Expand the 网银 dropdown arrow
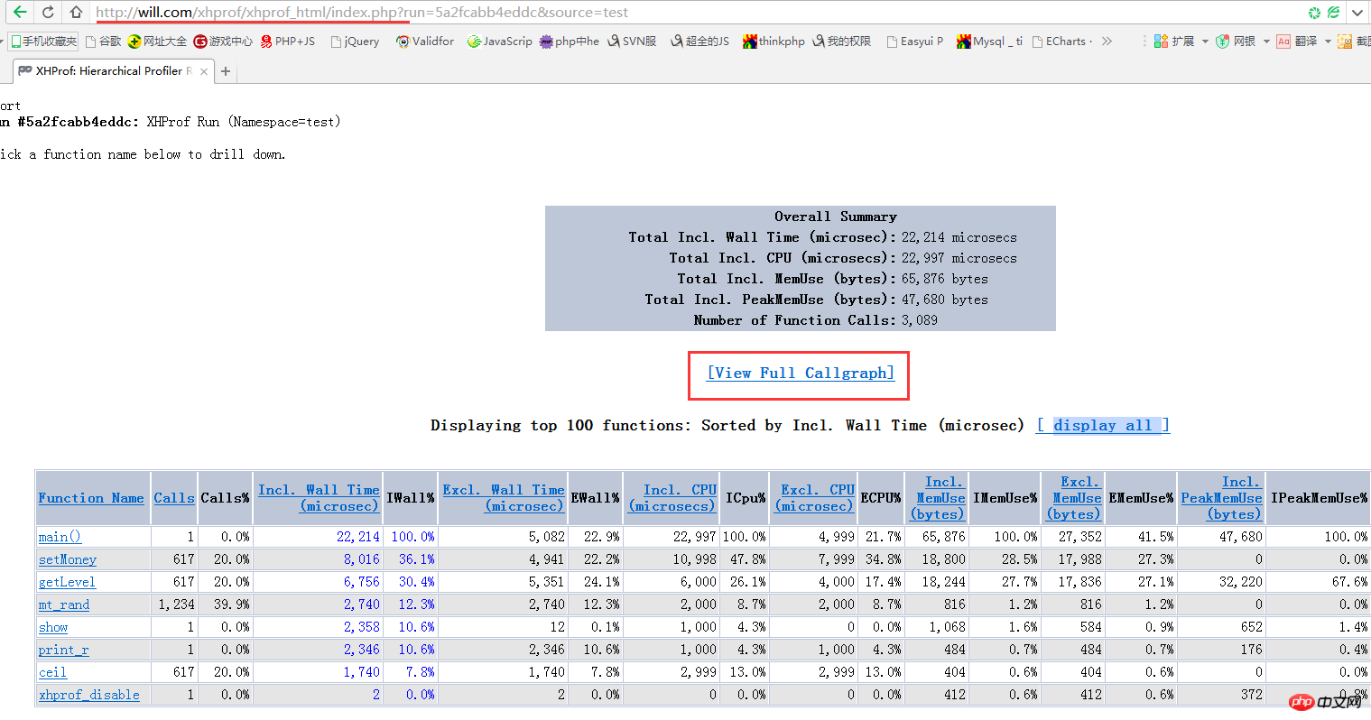The image size is (1371, 720). click(x=1266, y=42)
